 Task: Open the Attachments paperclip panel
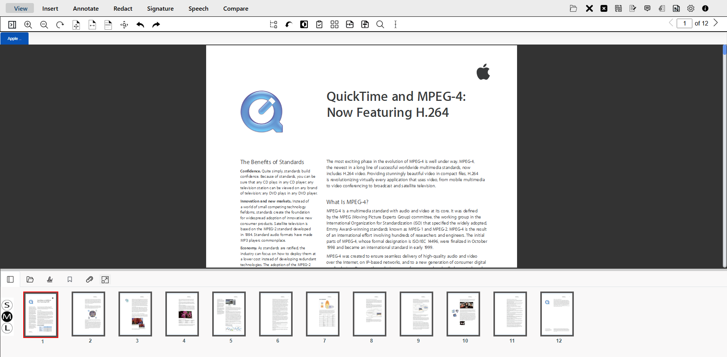89,279
